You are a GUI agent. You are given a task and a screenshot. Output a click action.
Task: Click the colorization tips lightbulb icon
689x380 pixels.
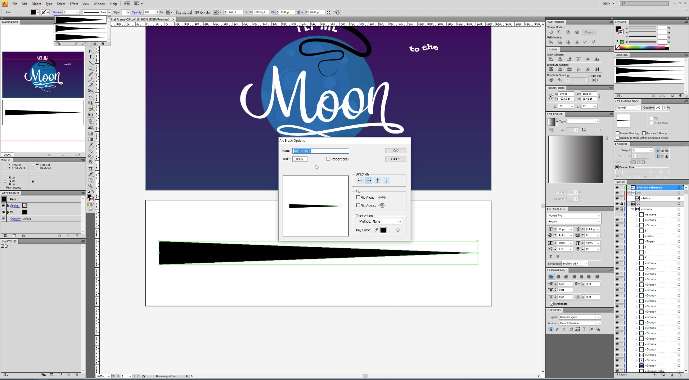point(398,230)
